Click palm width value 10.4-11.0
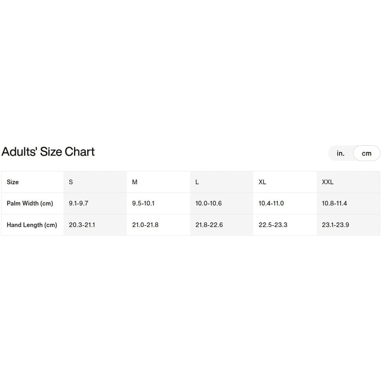The width and height of the screenshot is (381, 381). [x=271, y=203]
